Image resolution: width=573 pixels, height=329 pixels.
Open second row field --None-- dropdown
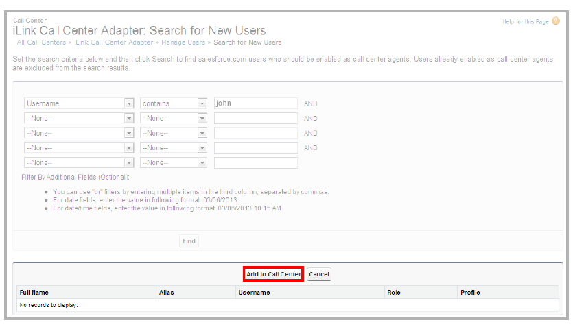click(79, 119)
